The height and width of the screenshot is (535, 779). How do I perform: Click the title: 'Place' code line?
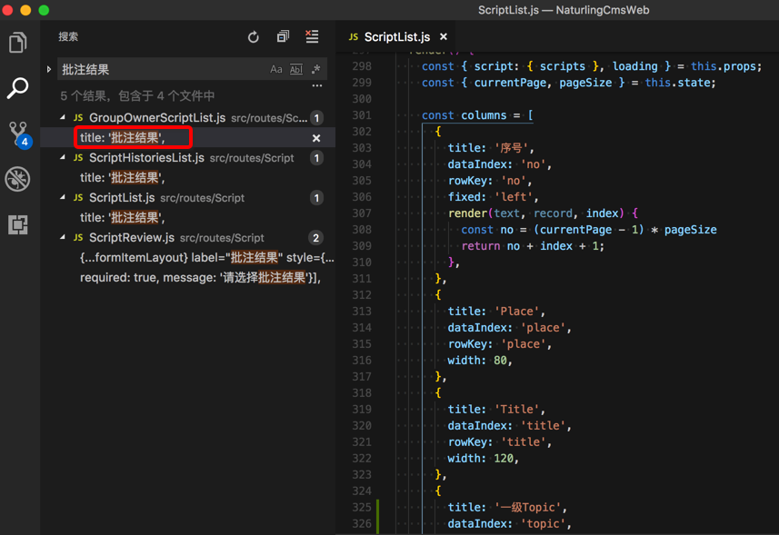click(495, 312)
